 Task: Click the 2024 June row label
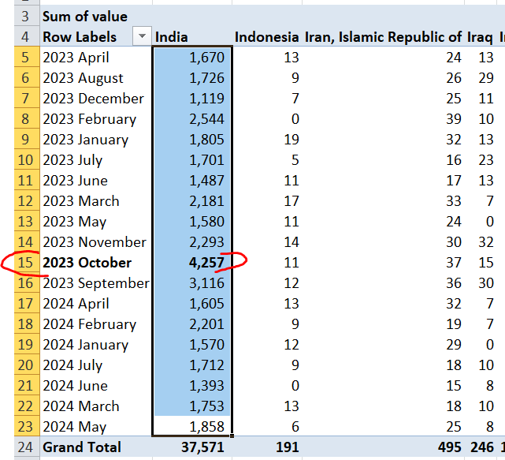pos(75,386)
